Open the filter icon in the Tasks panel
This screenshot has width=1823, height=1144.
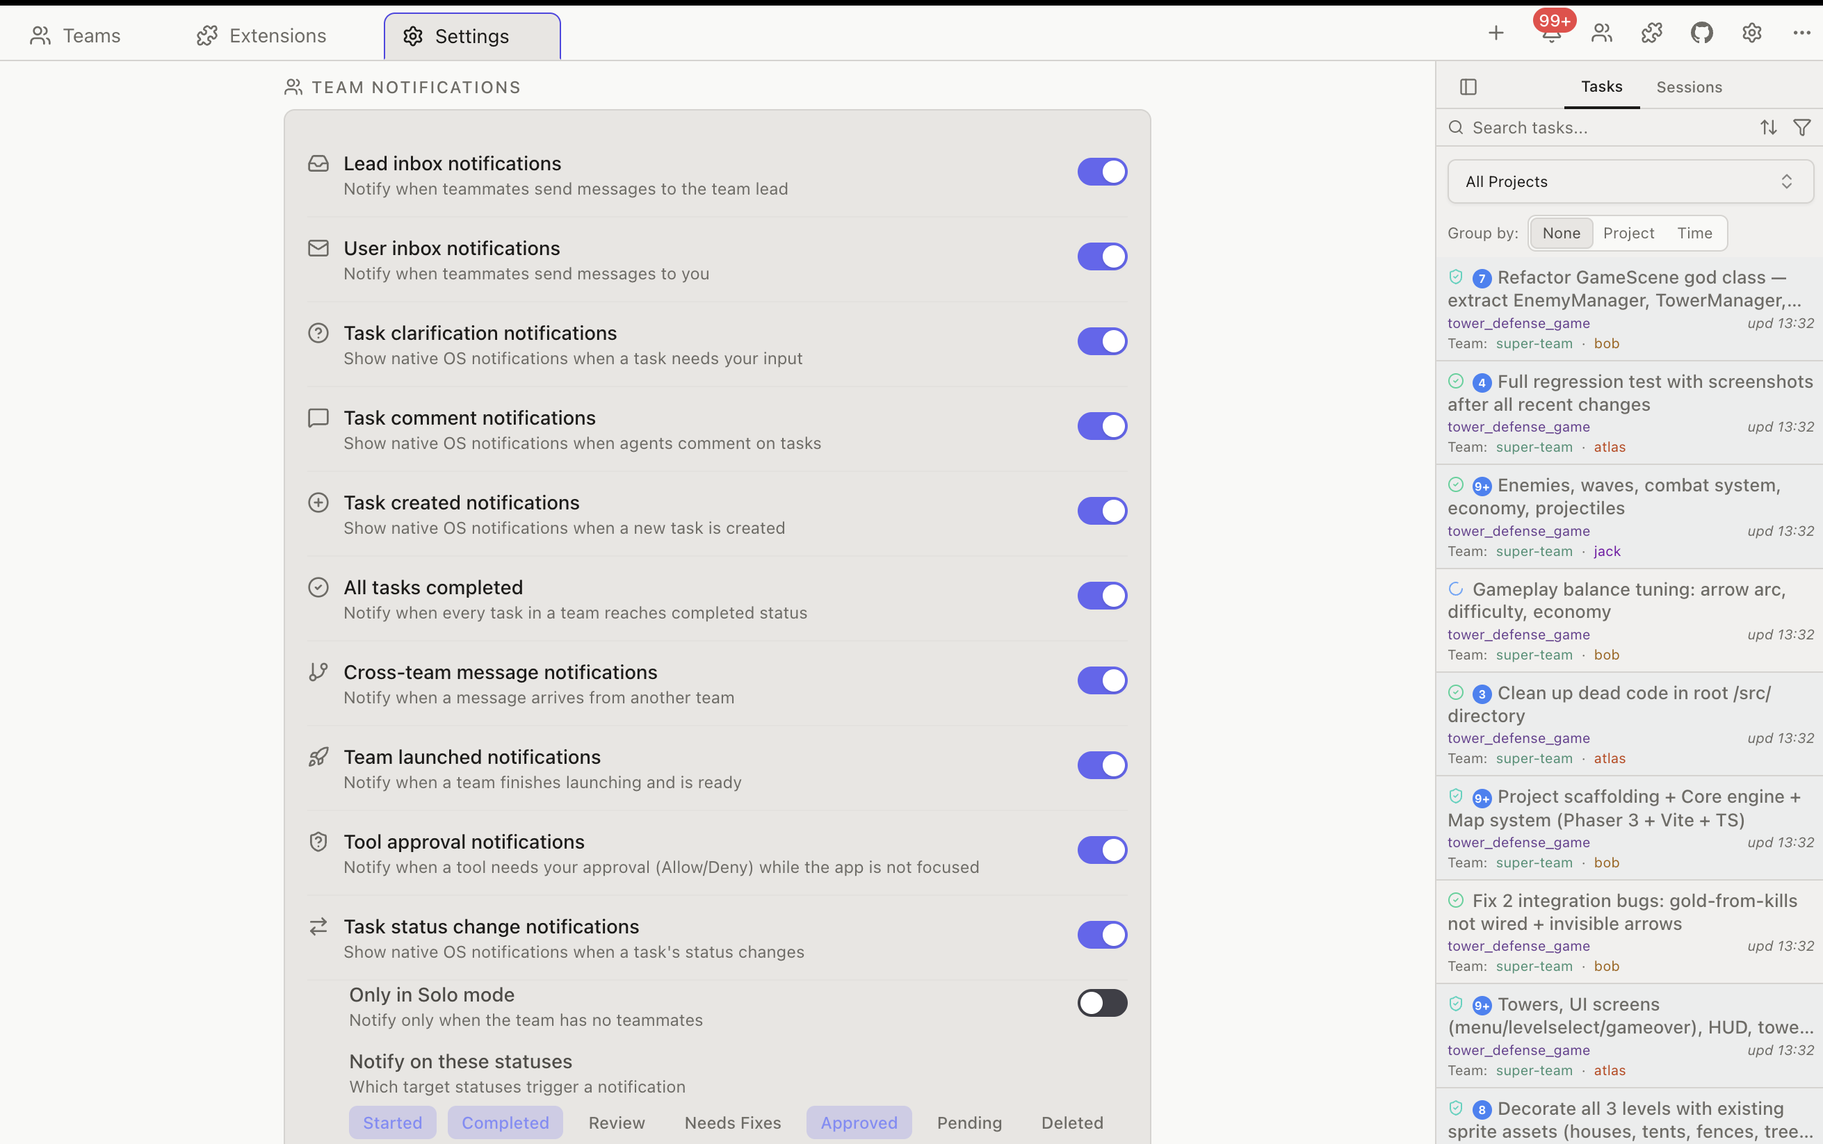1803,127
